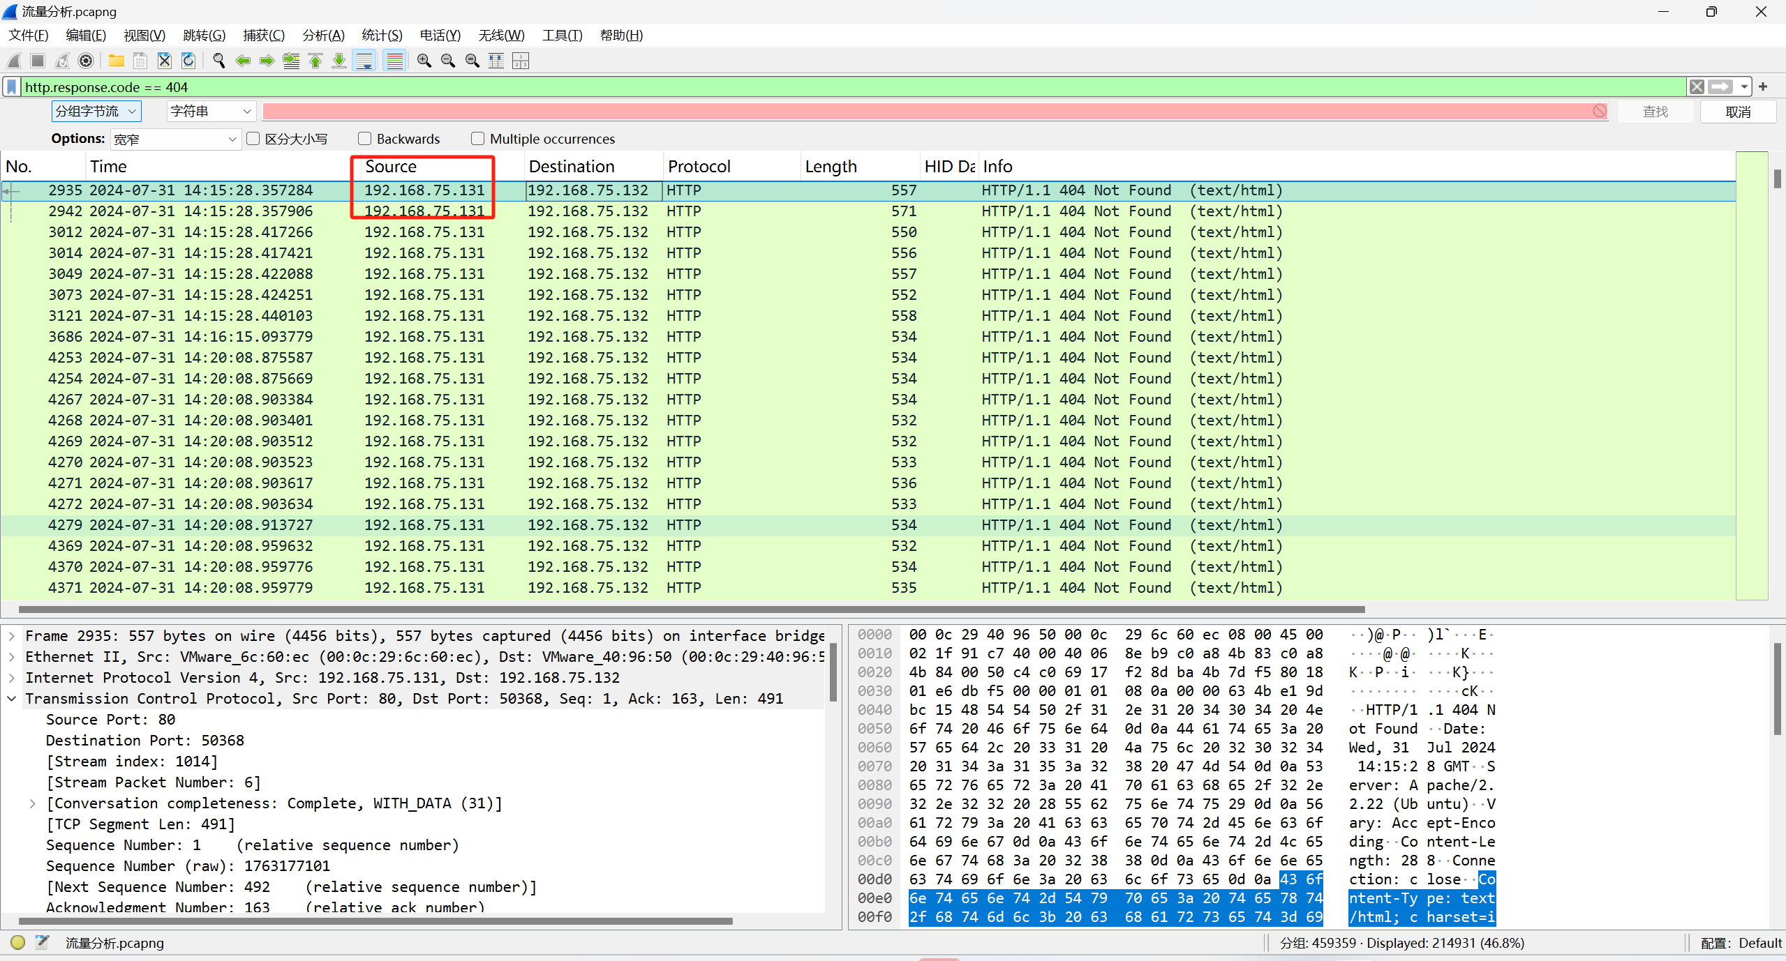Open the 统计(S) menu
The height and width of the screenshot is (961, 1786).
point(382,36)
